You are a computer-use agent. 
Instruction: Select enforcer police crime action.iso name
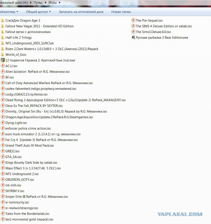coord(28,128)
